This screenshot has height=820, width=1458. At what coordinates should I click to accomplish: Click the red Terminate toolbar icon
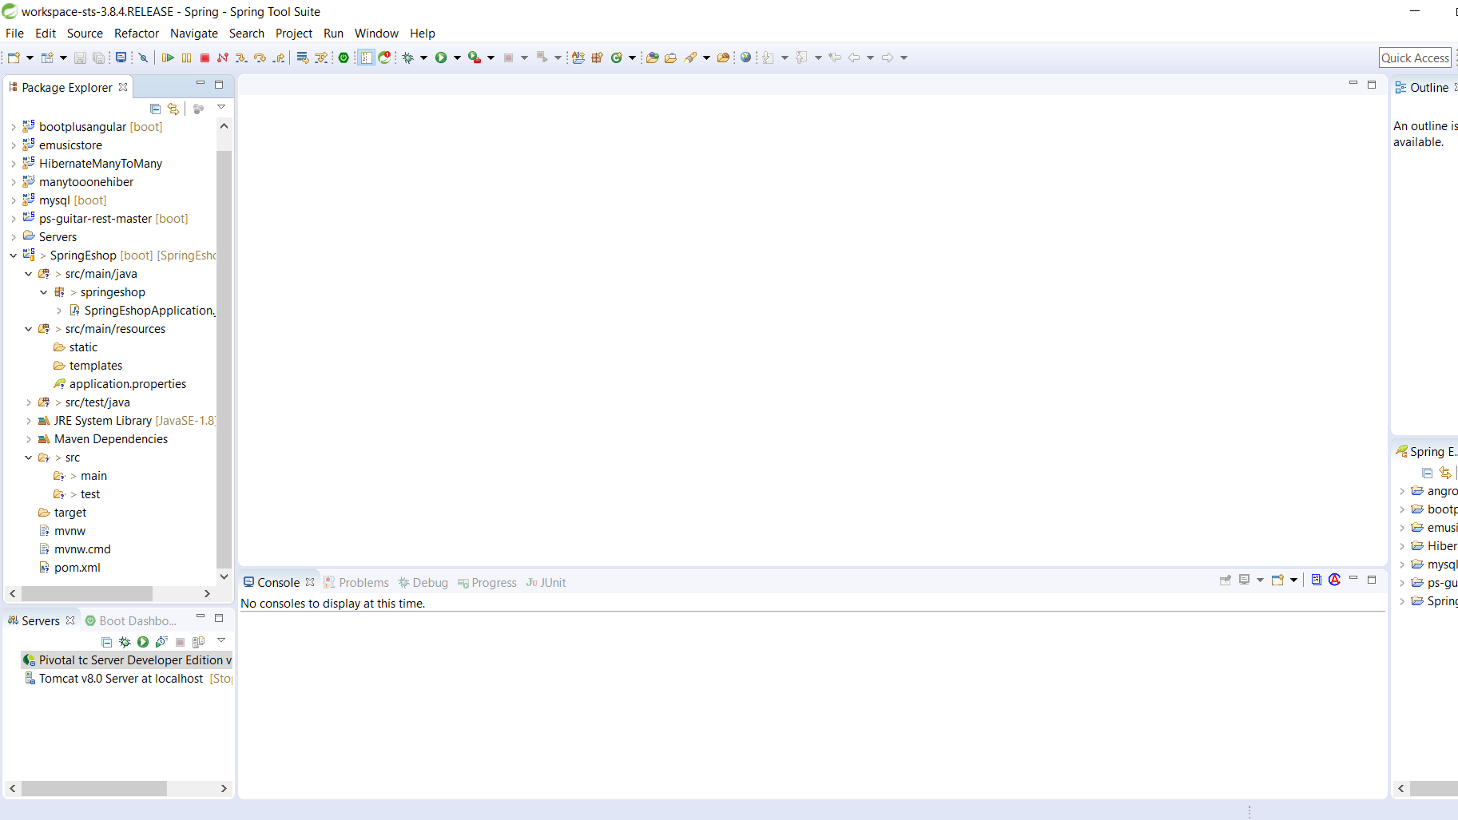pos(205,57)
